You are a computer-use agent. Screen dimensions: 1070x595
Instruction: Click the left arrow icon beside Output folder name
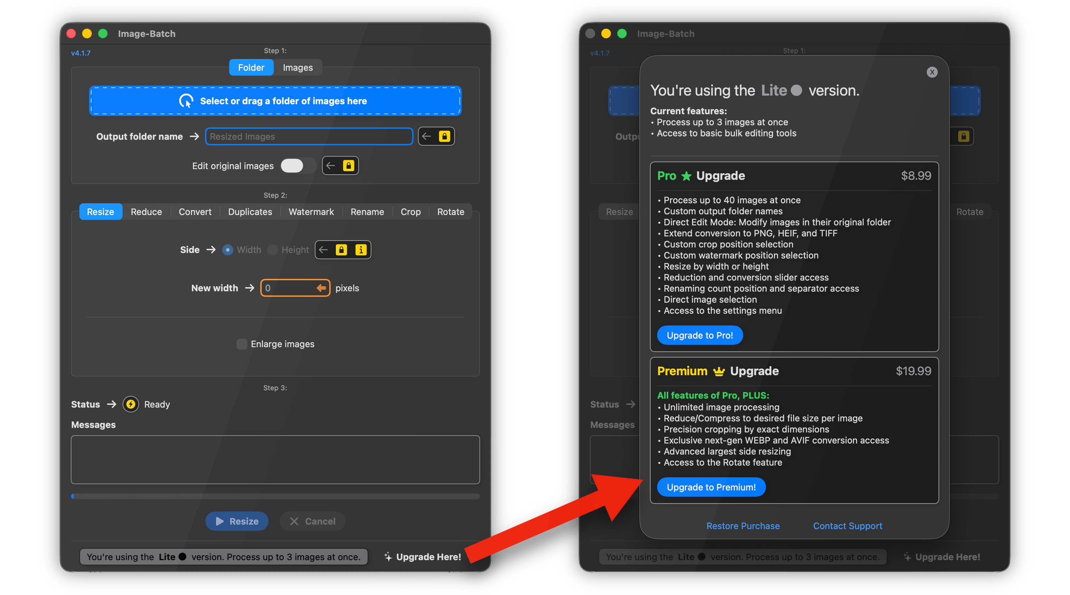pyautogui.click(x=427, y=136)
